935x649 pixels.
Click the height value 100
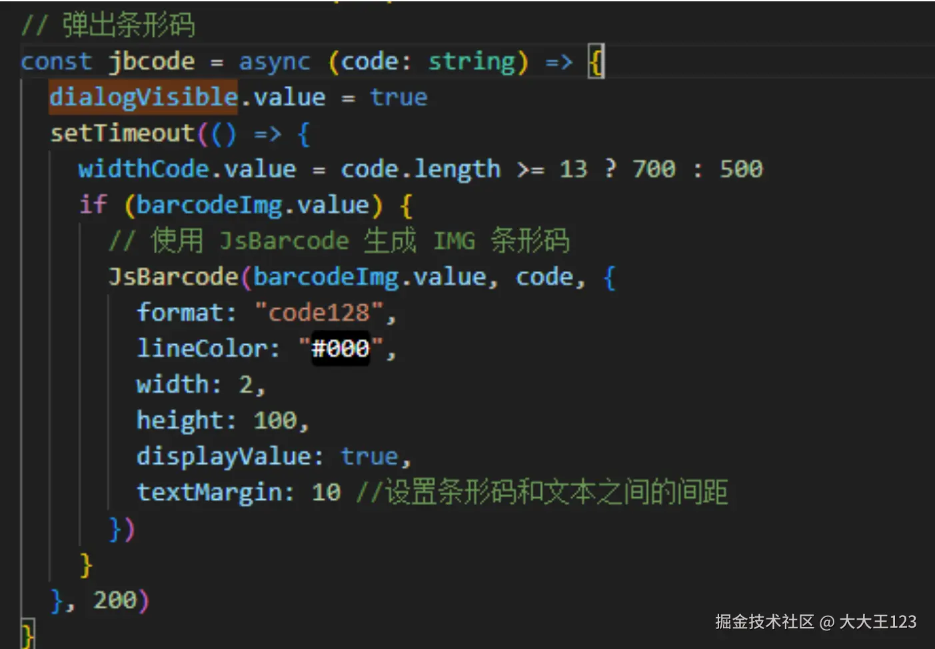click(x=275, y=421)
